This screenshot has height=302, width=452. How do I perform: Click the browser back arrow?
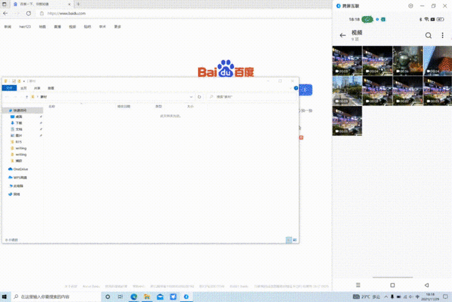coord(5,13)
